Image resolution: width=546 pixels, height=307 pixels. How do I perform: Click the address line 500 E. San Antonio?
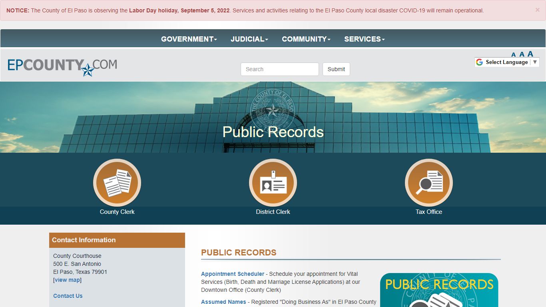[77, 264]
